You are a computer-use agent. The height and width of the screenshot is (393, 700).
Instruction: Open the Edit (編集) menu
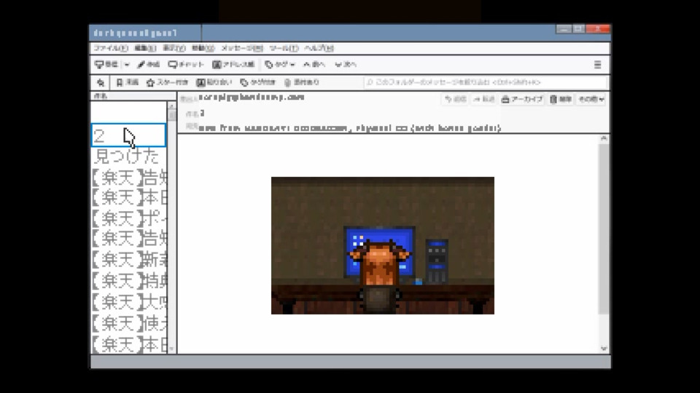click(145, 48)
